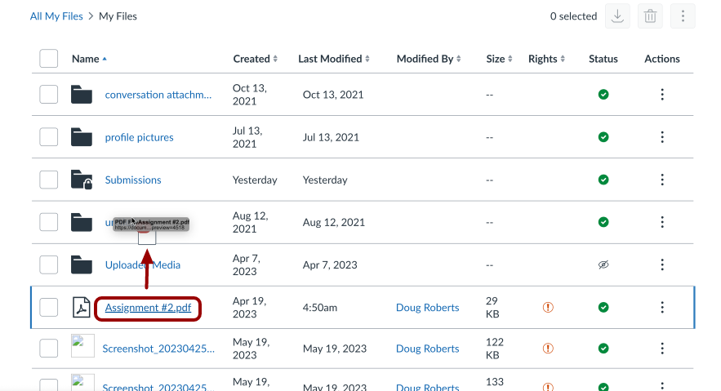The image size is (721, 391).
Task: Go to All My Files breadcrumb
Action: pos(56,16)
